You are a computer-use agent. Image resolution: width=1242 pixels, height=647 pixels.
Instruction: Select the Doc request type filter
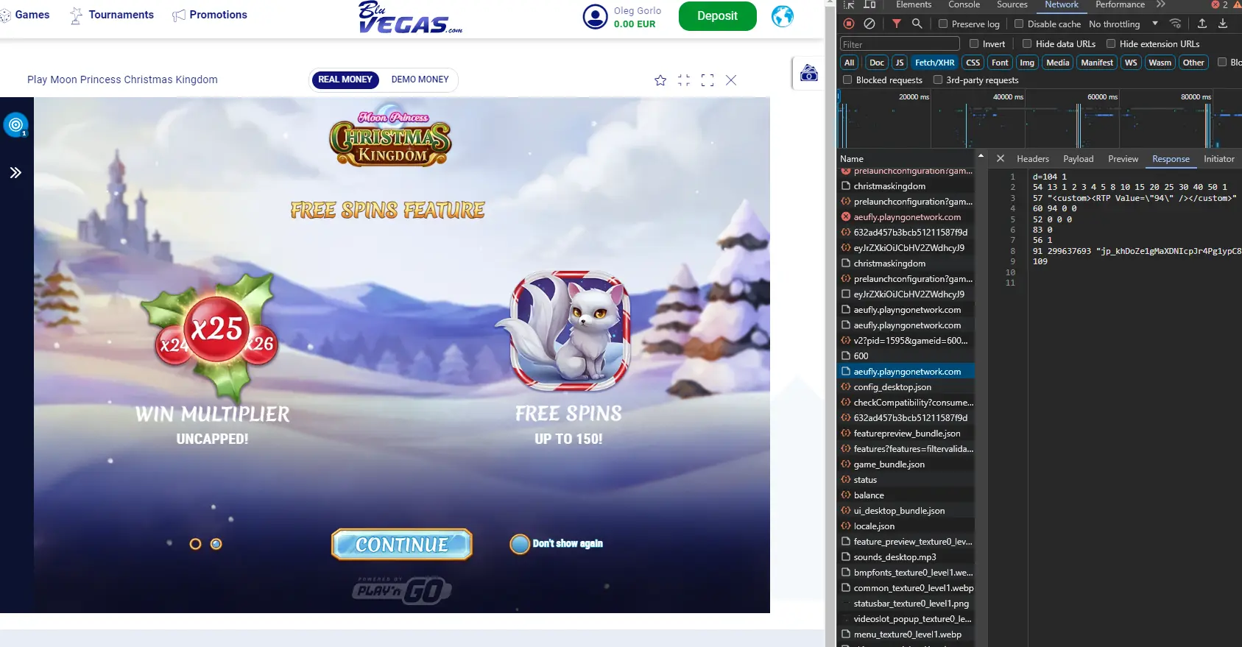[877, 63]
